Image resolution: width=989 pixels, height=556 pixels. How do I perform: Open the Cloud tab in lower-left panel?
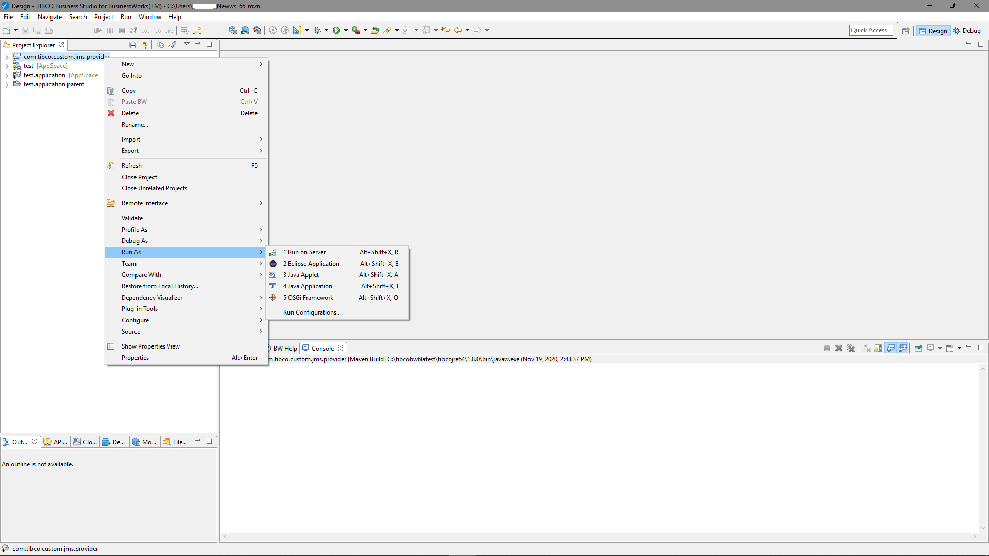point(85,442)
